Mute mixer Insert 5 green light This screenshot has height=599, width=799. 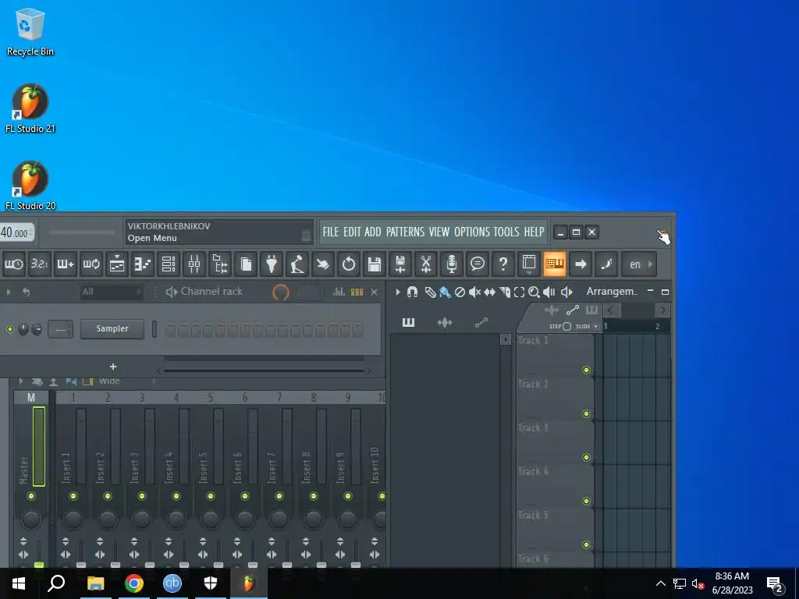tap(211, 496)
